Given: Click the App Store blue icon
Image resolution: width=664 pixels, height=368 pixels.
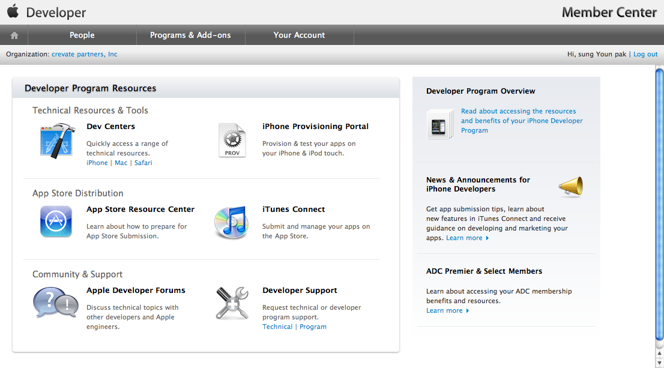Looking at the screenshot, I should [56, 222].
